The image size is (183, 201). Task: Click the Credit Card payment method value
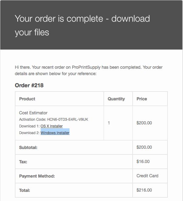tap(147, 176)
